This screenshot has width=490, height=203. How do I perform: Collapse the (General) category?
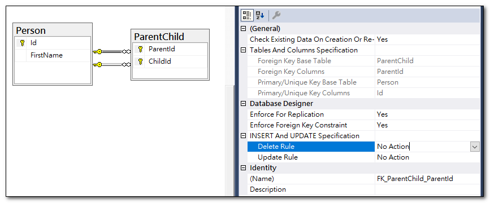[x=244, y=29]
